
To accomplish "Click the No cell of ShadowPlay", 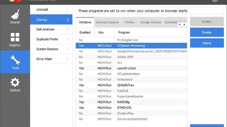I will point(81,113).
